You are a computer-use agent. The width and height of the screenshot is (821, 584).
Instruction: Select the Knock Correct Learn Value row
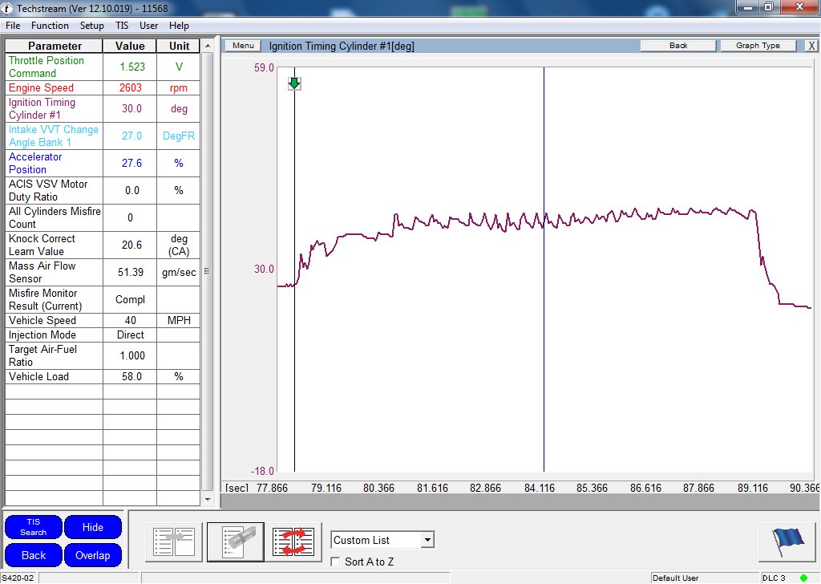[103, 245]
